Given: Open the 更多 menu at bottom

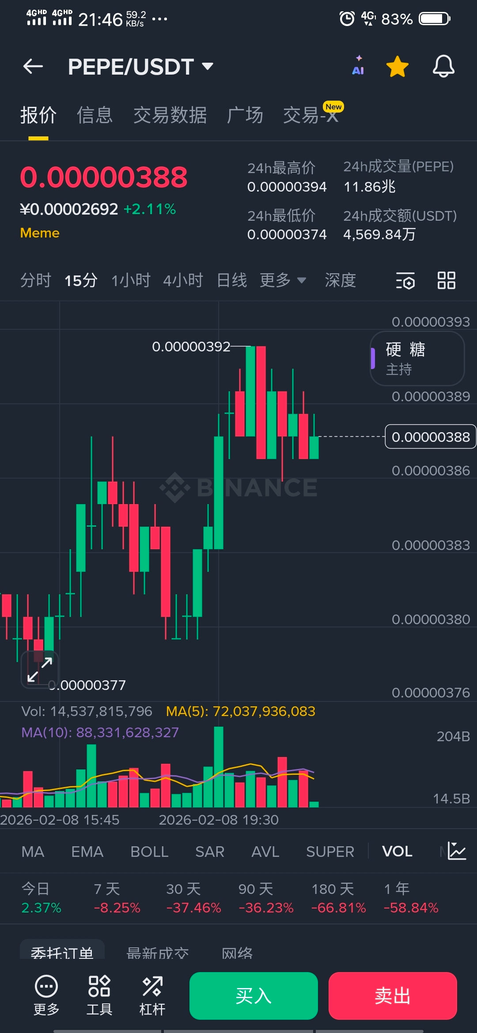Looking at the screenshot, I should point(46,996).
